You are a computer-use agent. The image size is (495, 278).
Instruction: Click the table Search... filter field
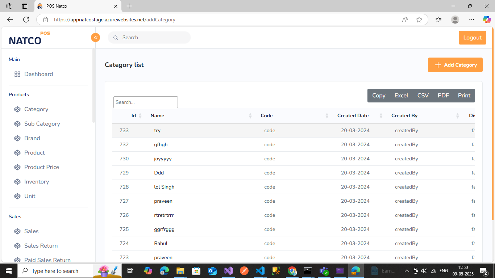pos(145,102)
